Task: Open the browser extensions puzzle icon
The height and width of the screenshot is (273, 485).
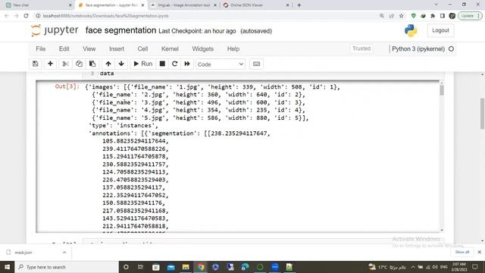Action: tap(433, 15)
